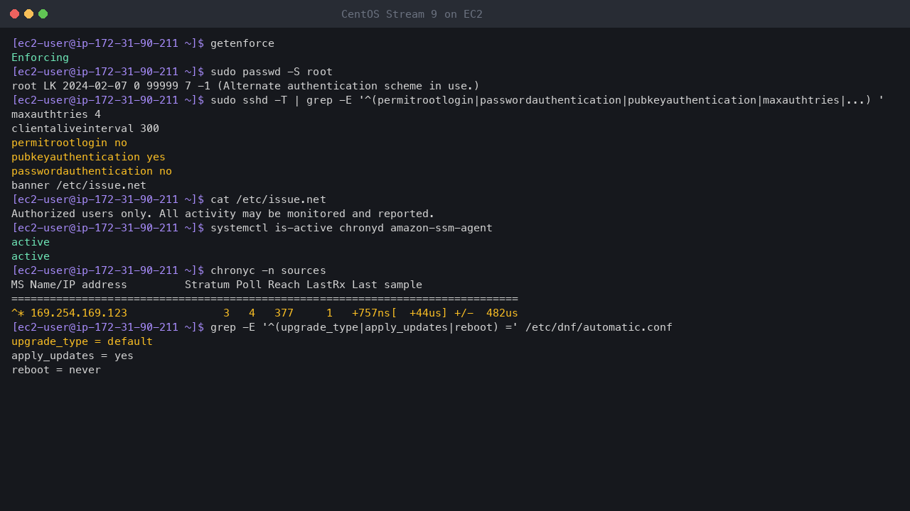
Task: Click the "chronyc -n sources" command
Action: coord(268,270)
